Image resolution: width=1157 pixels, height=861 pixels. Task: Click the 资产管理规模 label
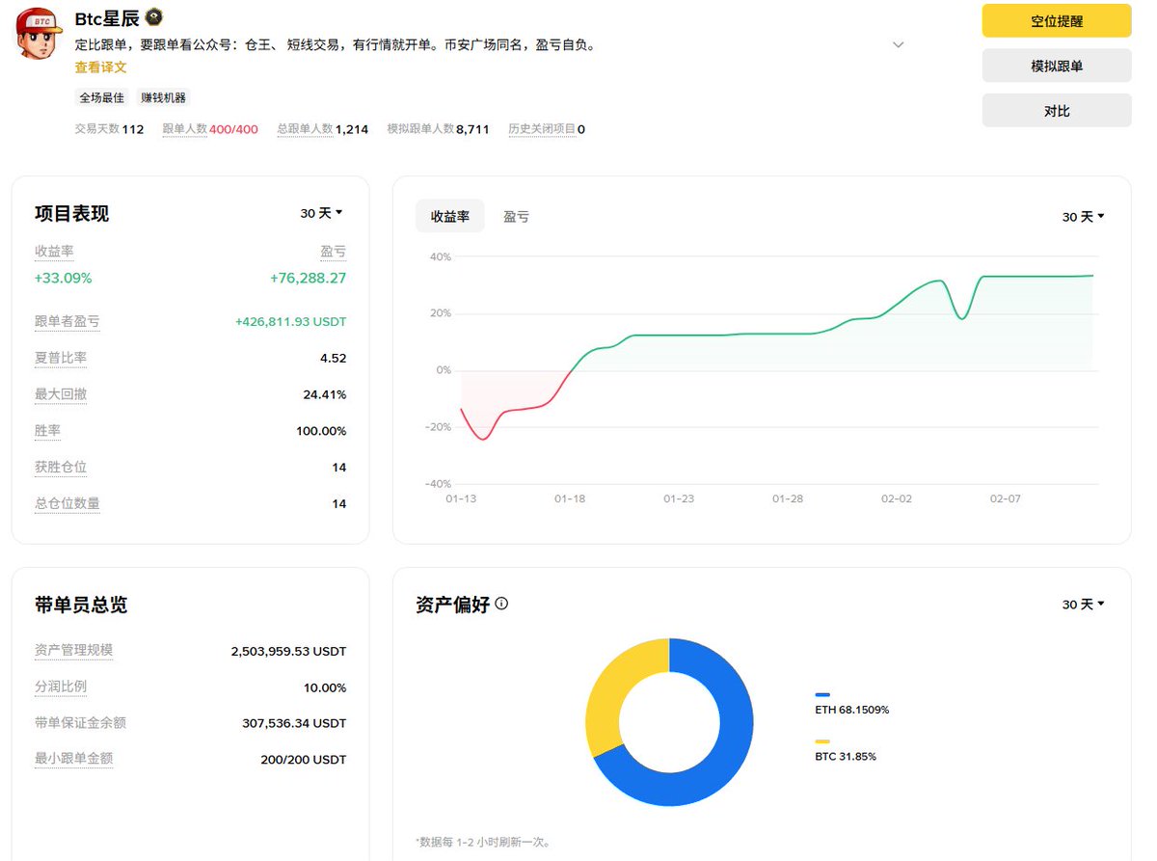(74, 650)
